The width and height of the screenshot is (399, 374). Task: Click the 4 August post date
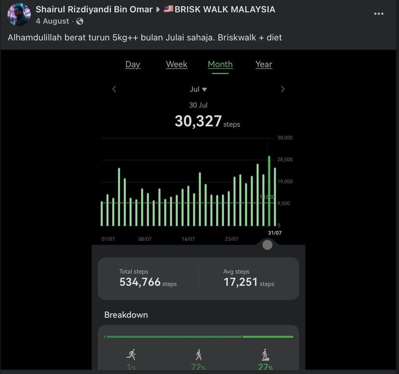coord(52,21)
